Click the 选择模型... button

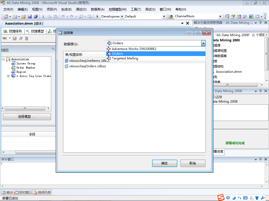pos(27,116)
